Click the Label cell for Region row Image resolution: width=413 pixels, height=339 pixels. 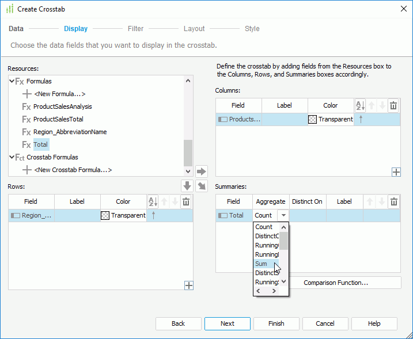point(77,215)
